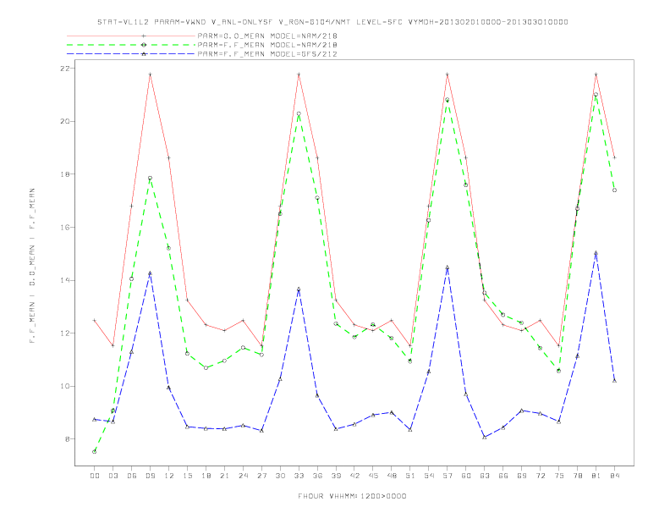Click blue triangle peak point at hour 57
The height and width of the screenshot is (518, 670).
[x=448, y=267]
